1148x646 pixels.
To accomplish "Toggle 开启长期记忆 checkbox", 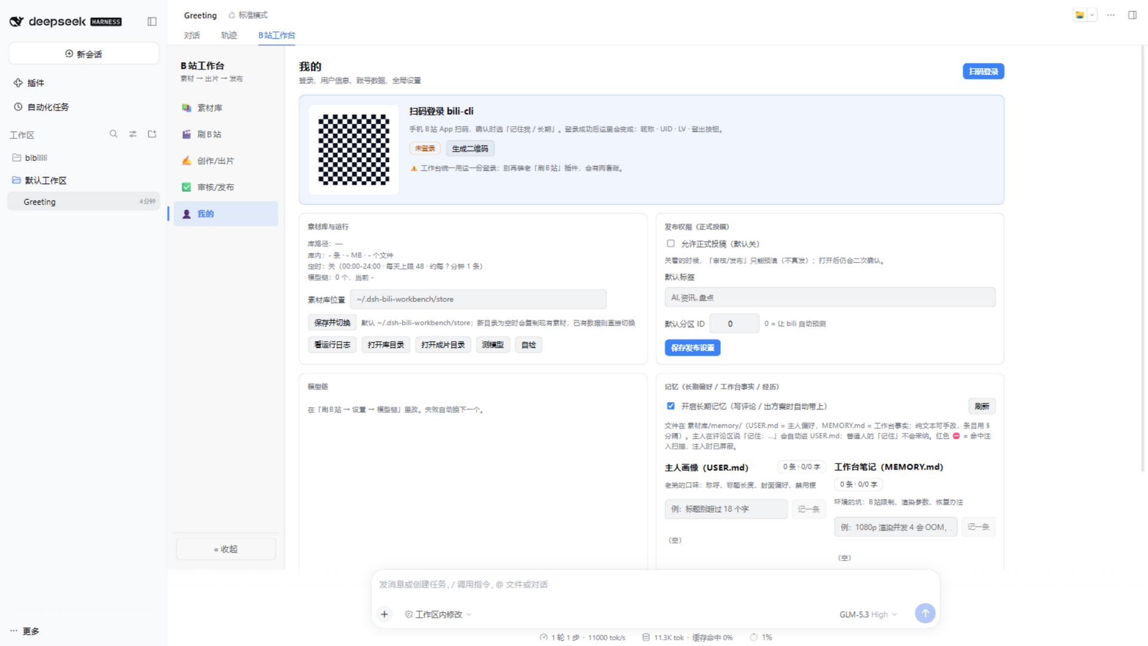I will pyautogui.click(x=670, y=406).
